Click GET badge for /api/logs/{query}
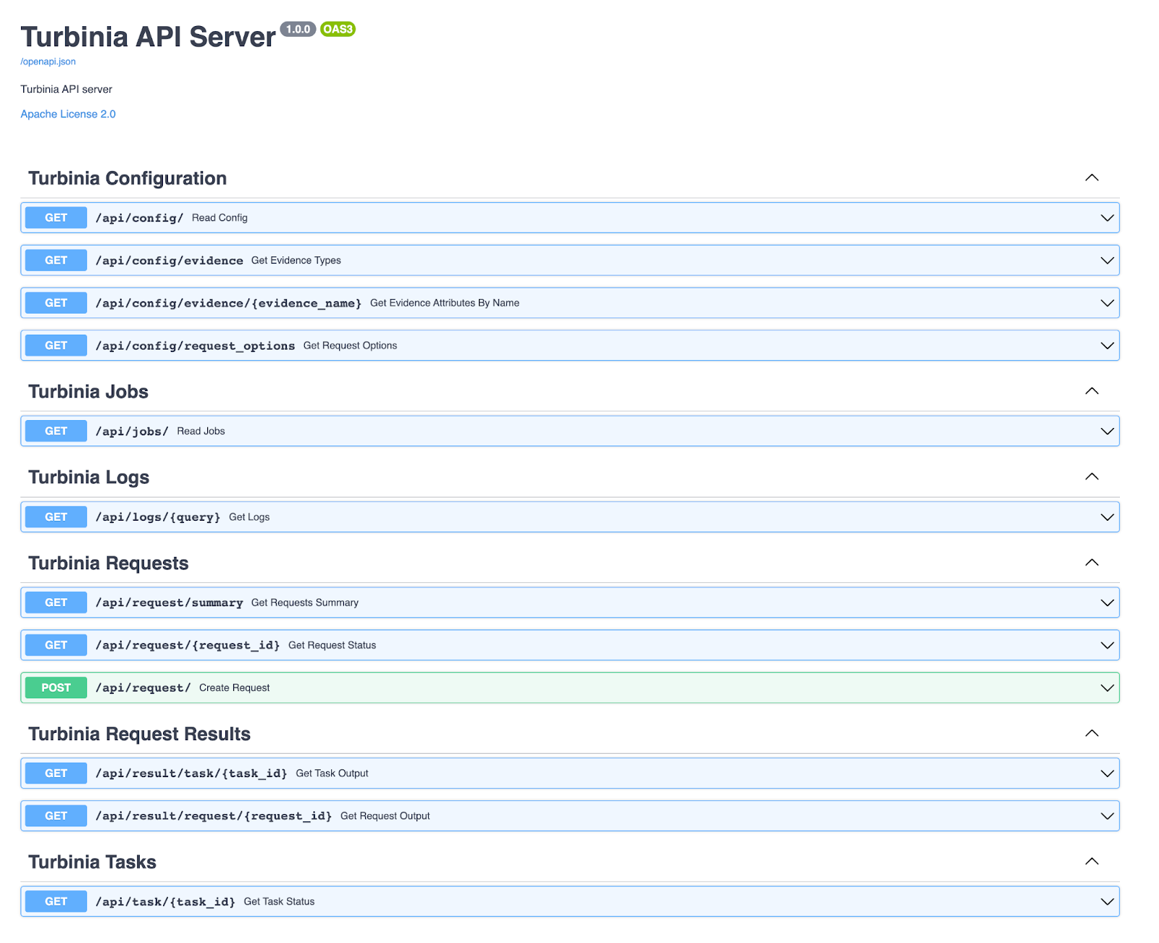Viewport: 1159px width, 943px height. (x=56, y=517)
